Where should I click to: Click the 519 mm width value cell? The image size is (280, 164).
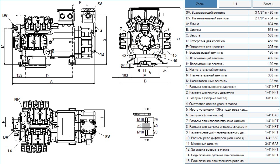(264, 30)
